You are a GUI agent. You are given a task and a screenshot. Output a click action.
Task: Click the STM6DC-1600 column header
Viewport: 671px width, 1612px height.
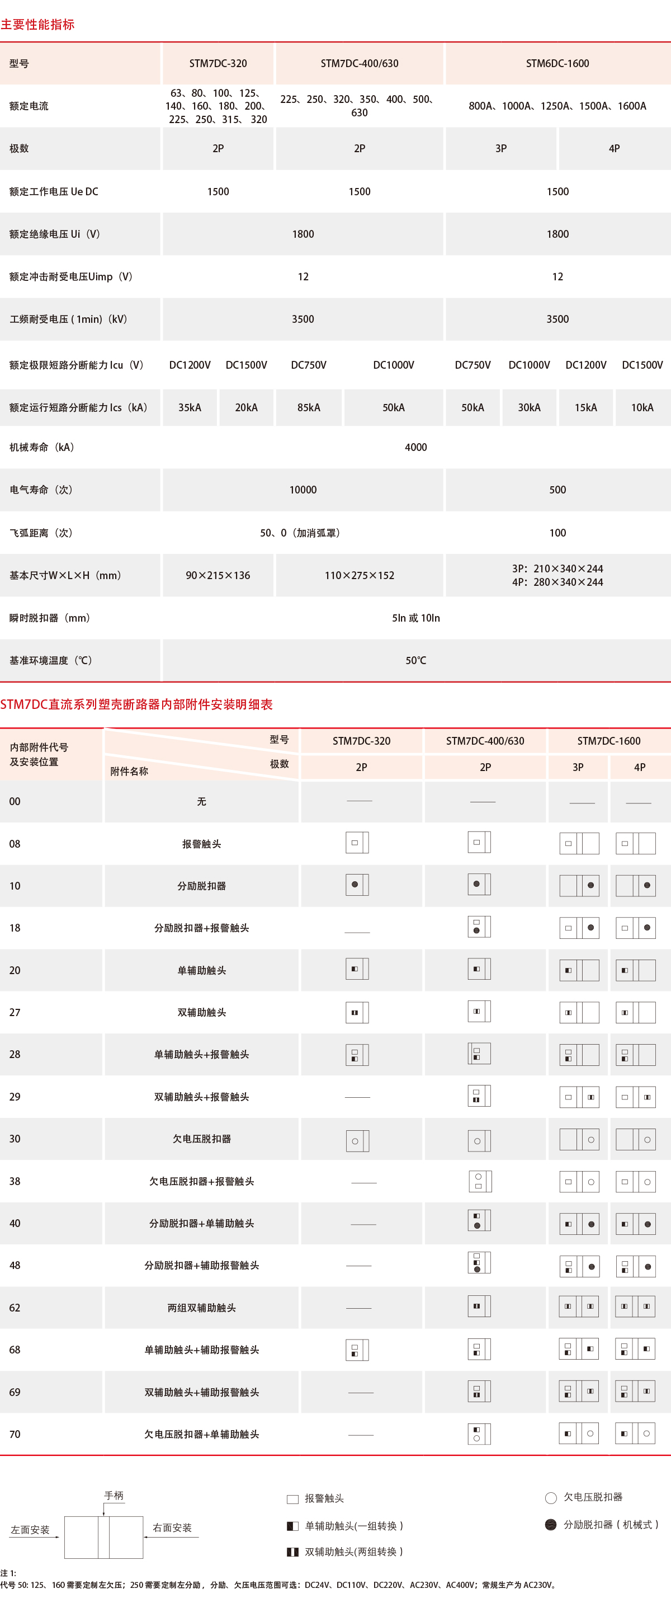[557, 63]
